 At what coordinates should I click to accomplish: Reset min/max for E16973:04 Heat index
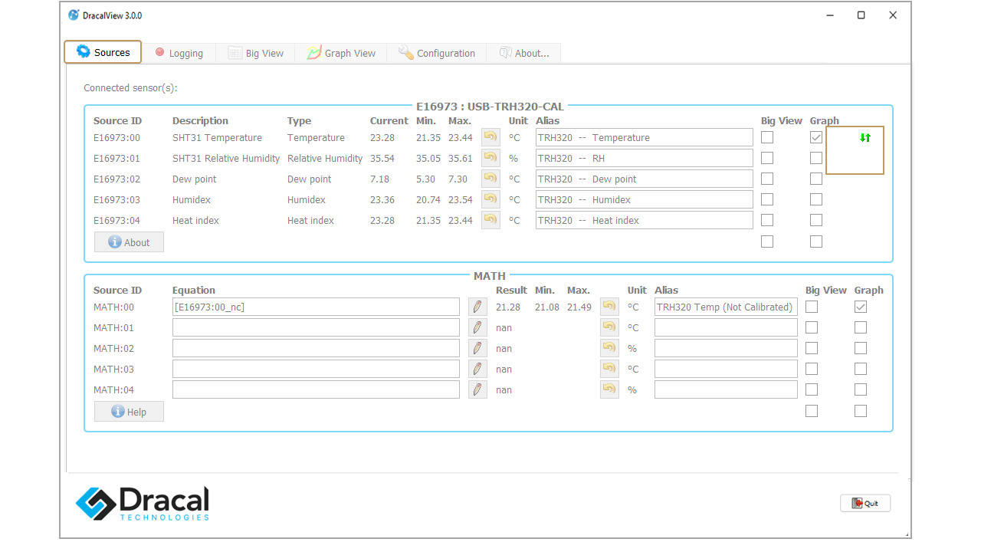[x=490, y=220]
